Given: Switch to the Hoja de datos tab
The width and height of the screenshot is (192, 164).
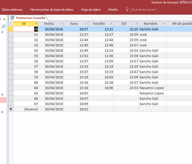Looking at the screenshot, I should [91, 10].
